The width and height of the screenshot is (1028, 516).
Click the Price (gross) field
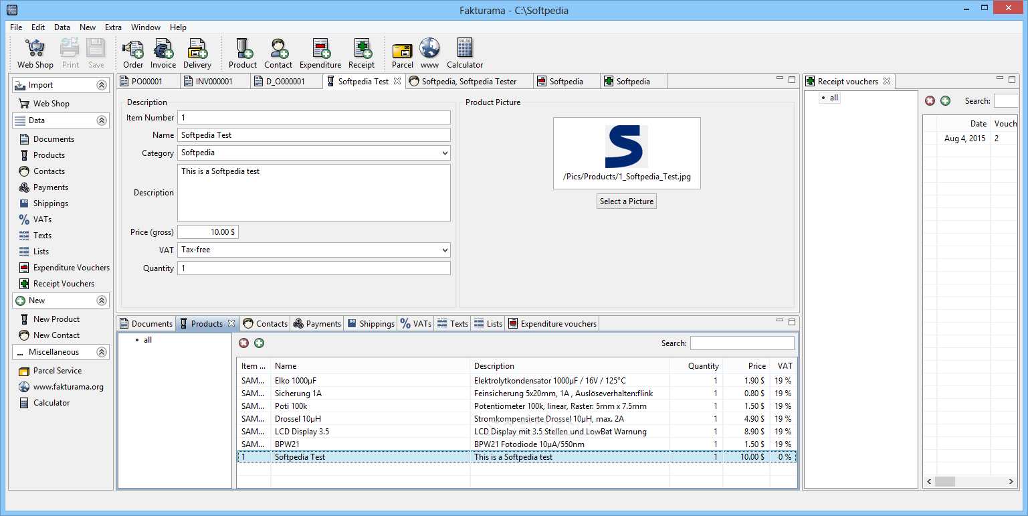tap(207, 232)
